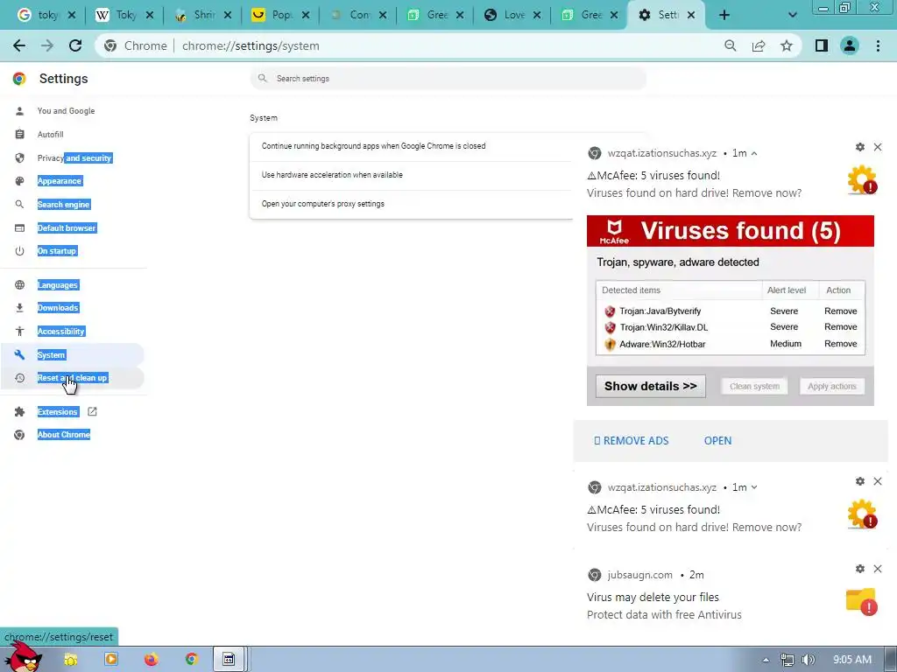
Task: Open the Extensions link
Action: 57,411
